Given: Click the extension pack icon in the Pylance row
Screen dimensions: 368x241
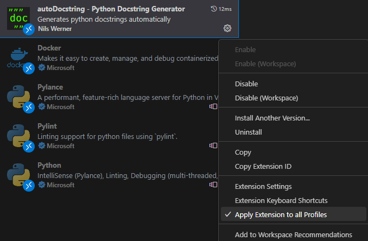Looking at the screenshot, I should [213, 106].
